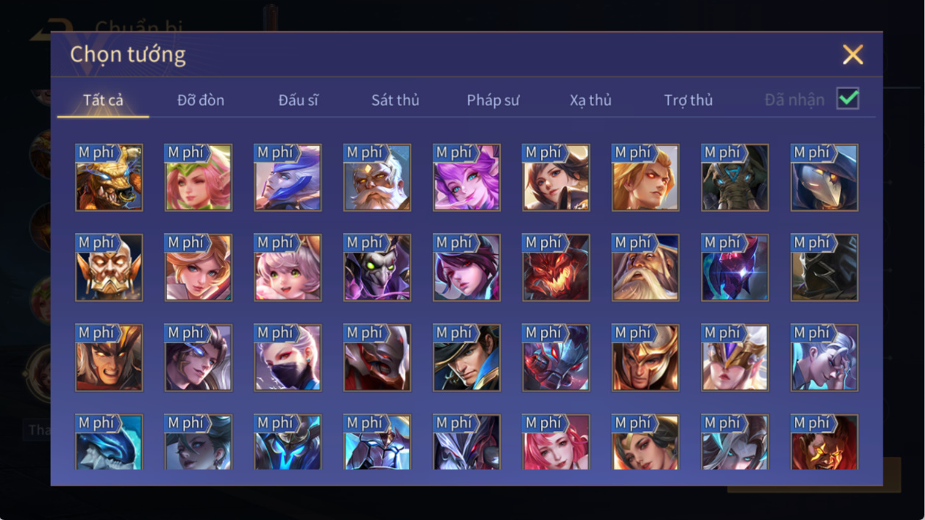Pick the pink-haired hero in the bottom row
The image size is (925, 520).
point(556,442)
